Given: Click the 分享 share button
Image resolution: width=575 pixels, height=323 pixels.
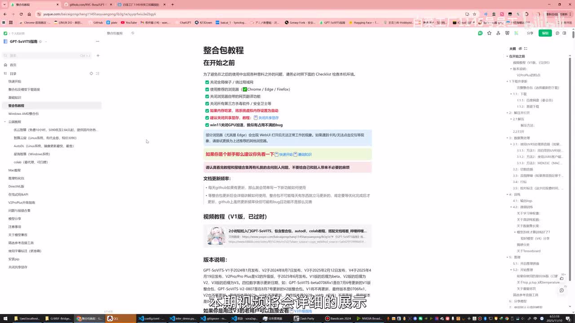Looking at the screenshot, I should (x=530, y=33).
